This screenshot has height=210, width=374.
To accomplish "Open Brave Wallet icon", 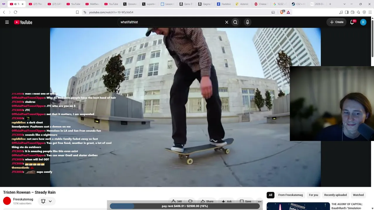I will 352,12.
